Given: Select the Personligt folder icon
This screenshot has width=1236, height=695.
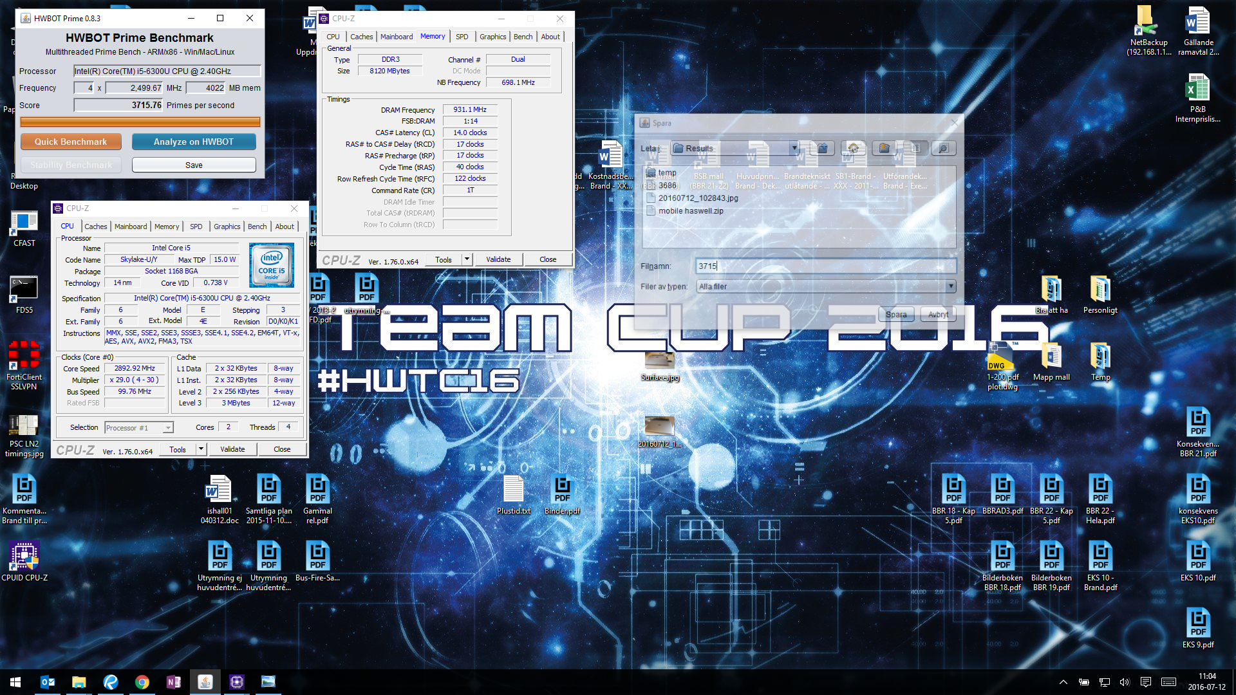Looking at the screenshot, I should click(1100, 295).
